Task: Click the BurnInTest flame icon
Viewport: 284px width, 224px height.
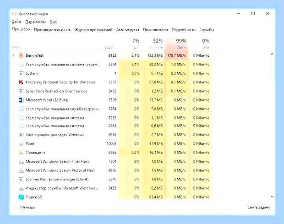Action: (21, 55)
